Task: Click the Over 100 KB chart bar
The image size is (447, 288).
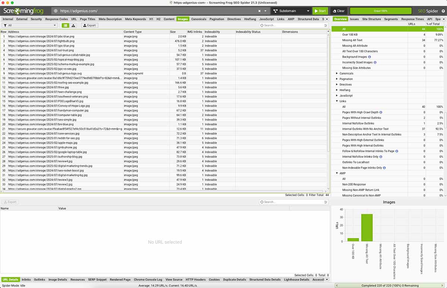Action: coord(353,240)
